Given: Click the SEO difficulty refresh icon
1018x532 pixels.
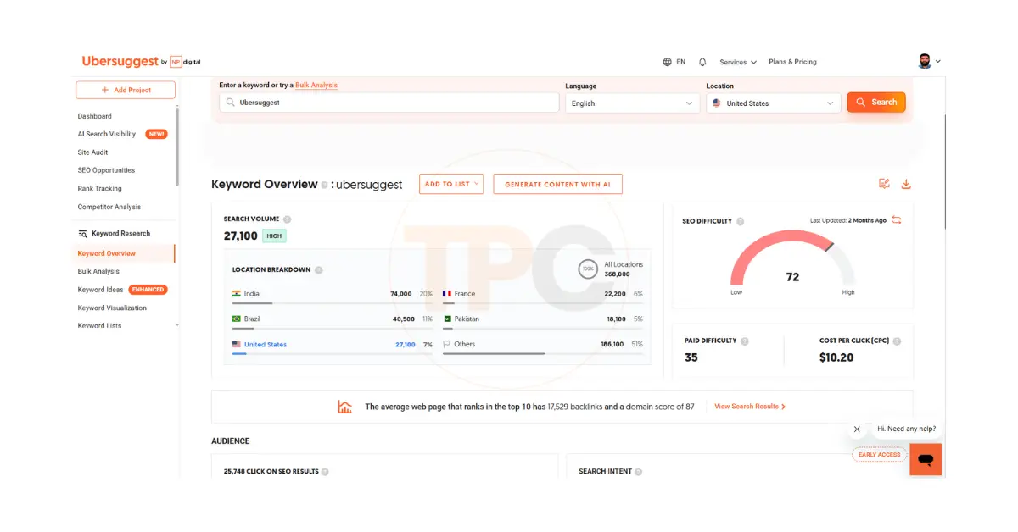Looking at the screenshot, I should pyautogui.click(x=897, y=220).
